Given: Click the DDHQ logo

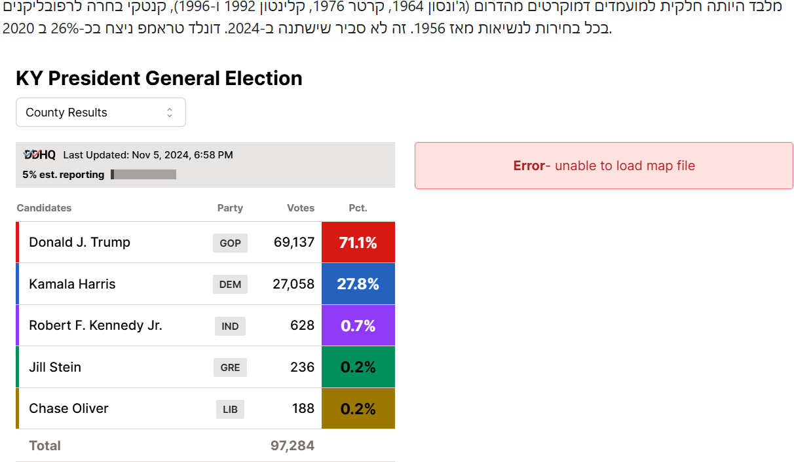Looking at the screenshot, I should tap(39, 155).
